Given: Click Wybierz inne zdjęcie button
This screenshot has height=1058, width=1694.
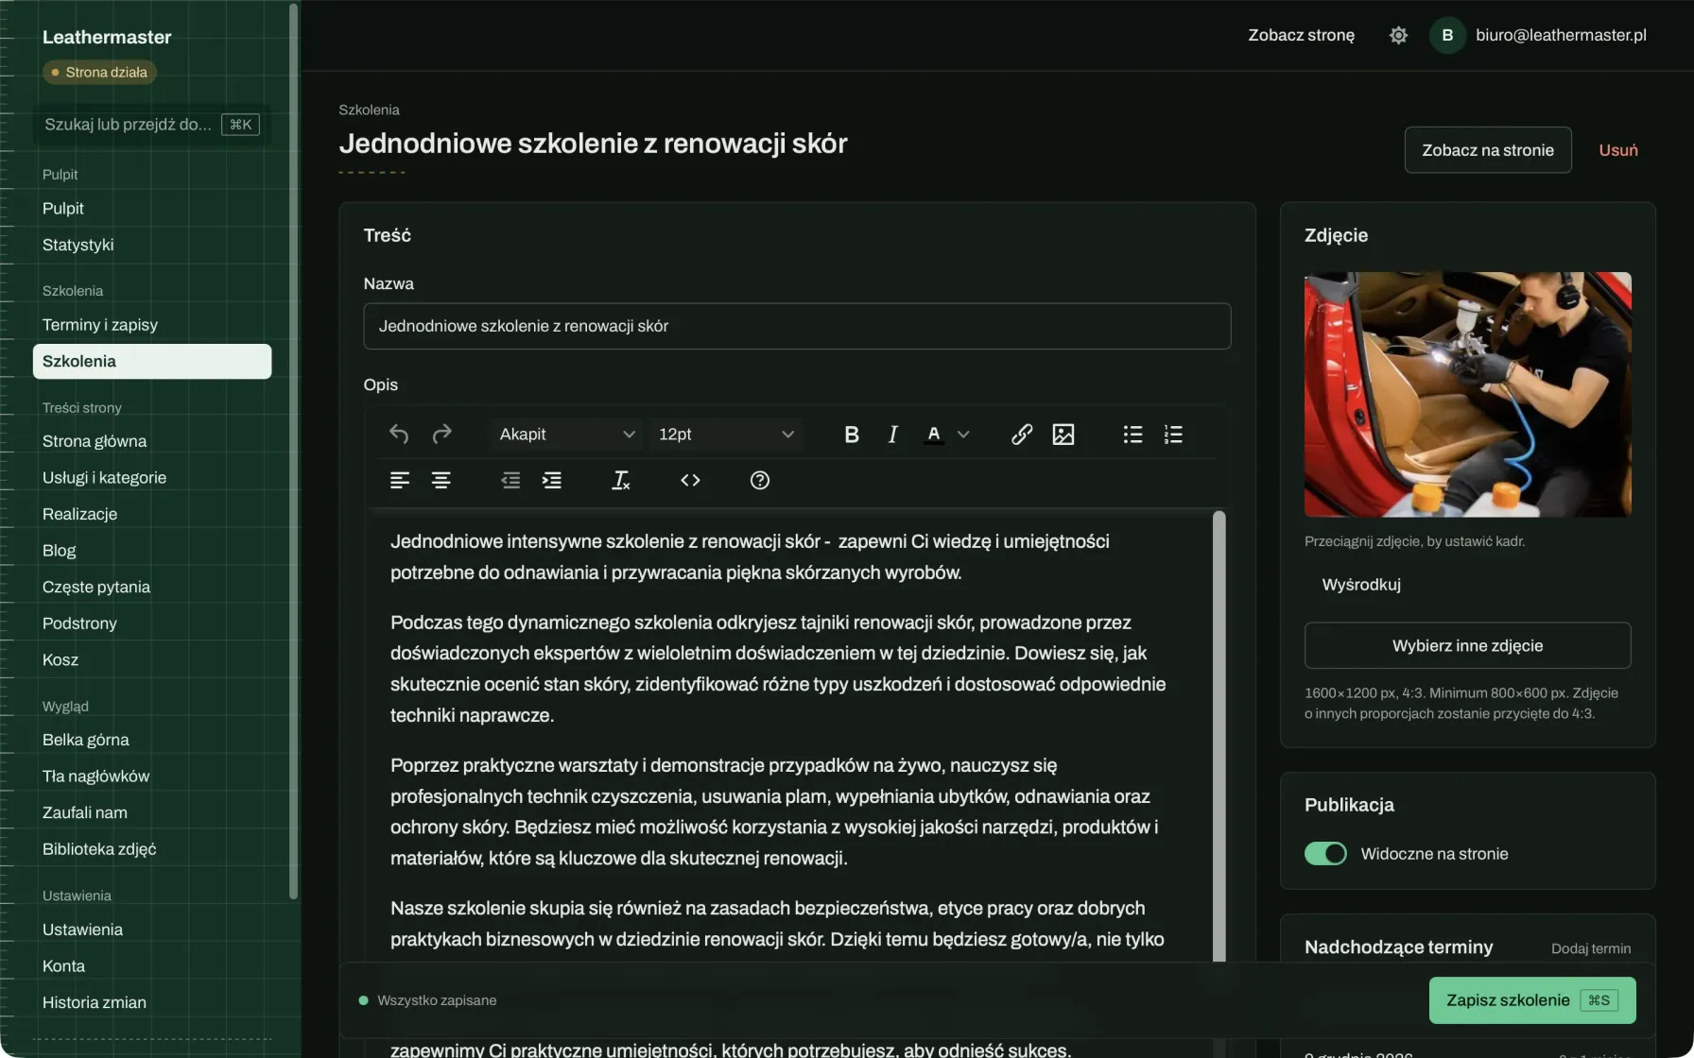Looking at the screenshot, I should tap(1467, 646).
